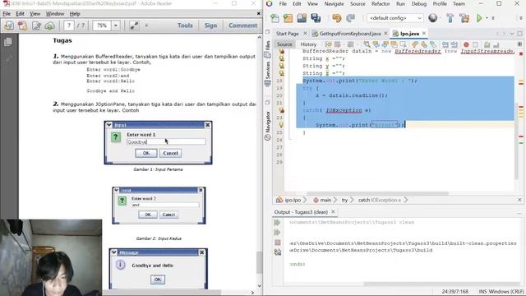Click Build Project hammer icon
Viewport: 526px width, 296px height.
pyautogui.click(x=450, y=18)
